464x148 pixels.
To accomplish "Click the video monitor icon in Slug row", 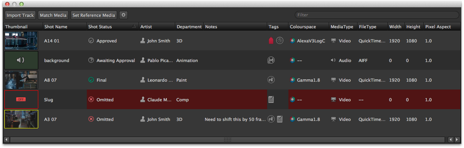I will 333,99.
